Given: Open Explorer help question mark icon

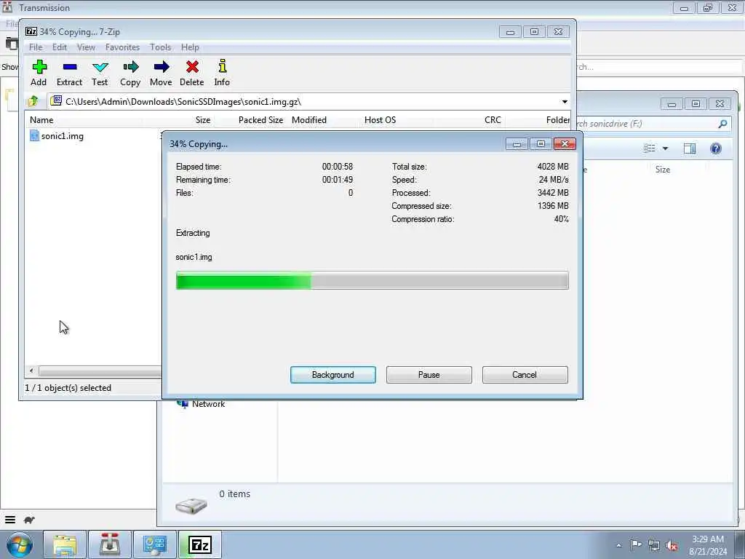Looking at the screenshot, I should pos(716,148).
